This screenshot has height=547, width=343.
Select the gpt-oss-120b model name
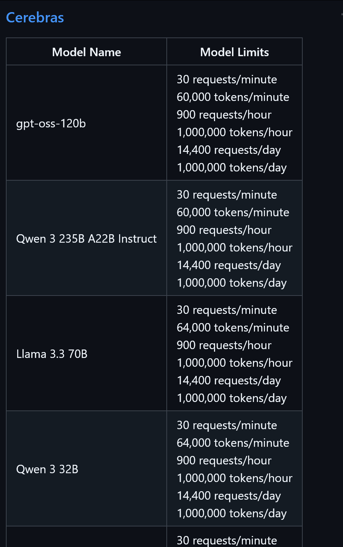[x=51, y=123]
